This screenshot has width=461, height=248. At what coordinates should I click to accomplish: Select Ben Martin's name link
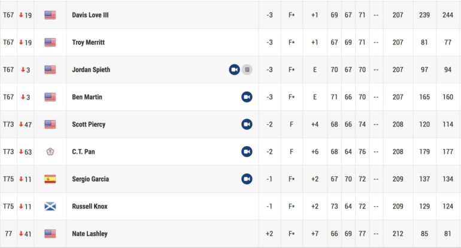pyautogui.click(x=87, y=97)
